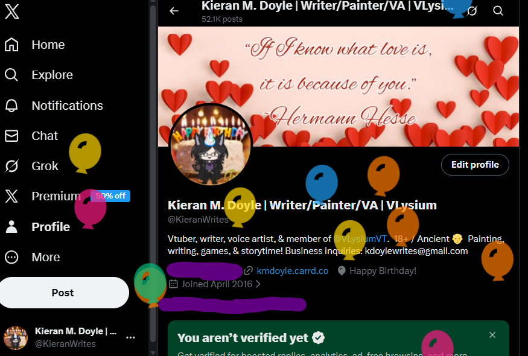Screen dimensions: 528x356
Task: Open kmdoyle.carrd.co link
Action: click(292, 271)
